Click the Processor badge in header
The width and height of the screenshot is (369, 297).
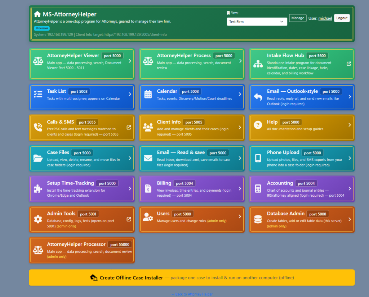click(x=42, y=28)
